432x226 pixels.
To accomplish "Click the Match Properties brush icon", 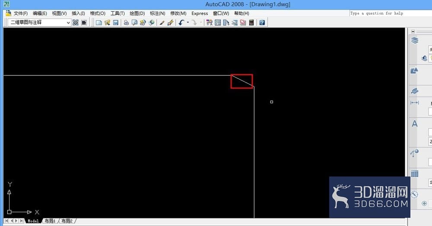I will [x=162, y=22].
